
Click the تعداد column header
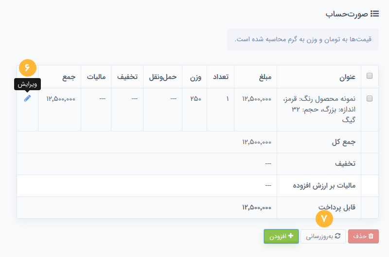[221, 77]
